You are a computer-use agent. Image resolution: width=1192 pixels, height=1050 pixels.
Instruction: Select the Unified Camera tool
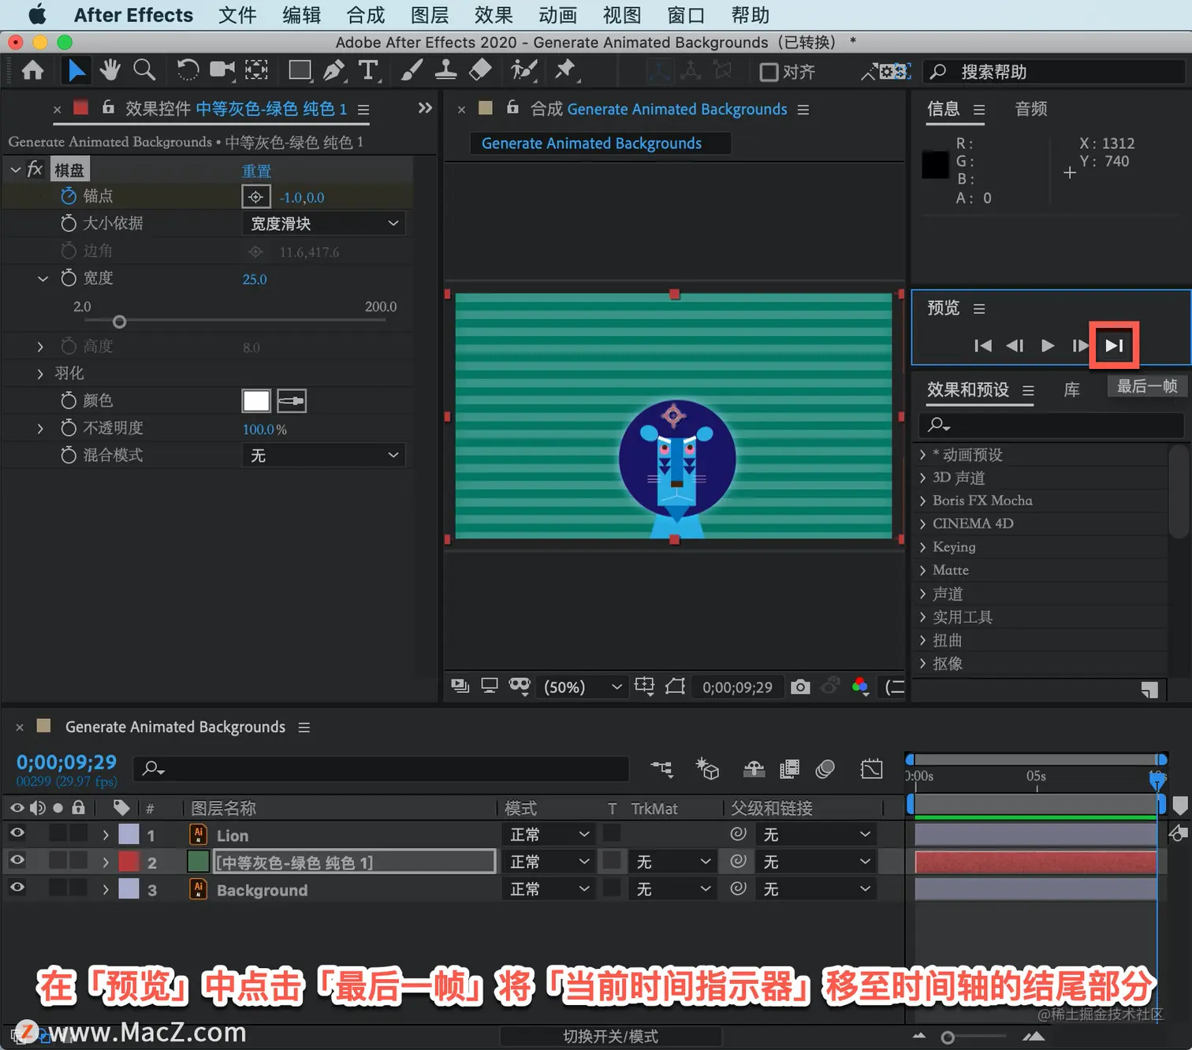click(222, 71)
